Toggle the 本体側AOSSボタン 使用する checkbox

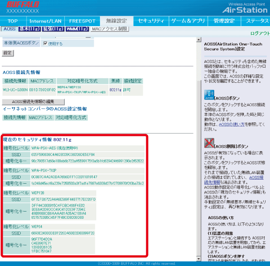tap(45, 43)
